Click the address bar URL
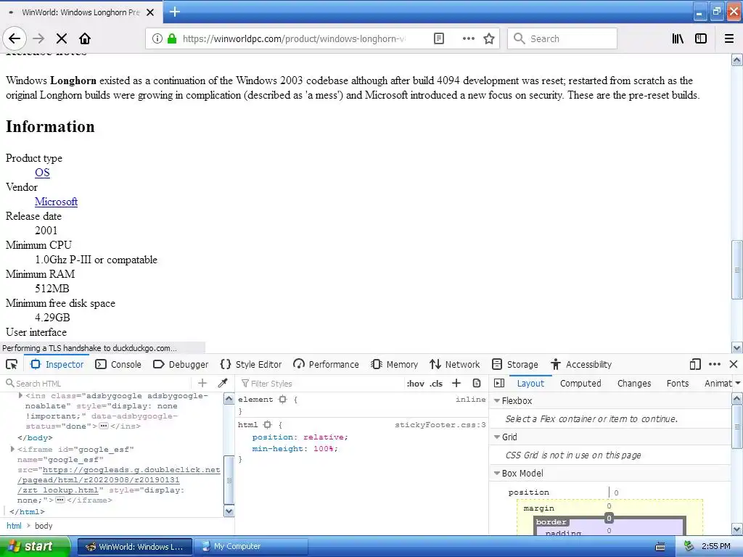Viewport: 743px width, 557px height. point(294,38)
